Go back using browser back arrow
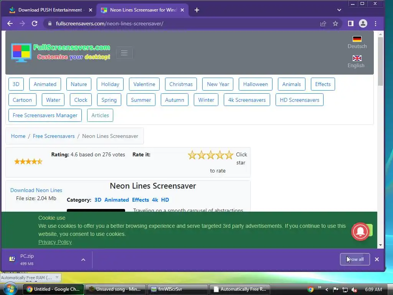This screenshot has width=393, height=295. coord(10,23)
